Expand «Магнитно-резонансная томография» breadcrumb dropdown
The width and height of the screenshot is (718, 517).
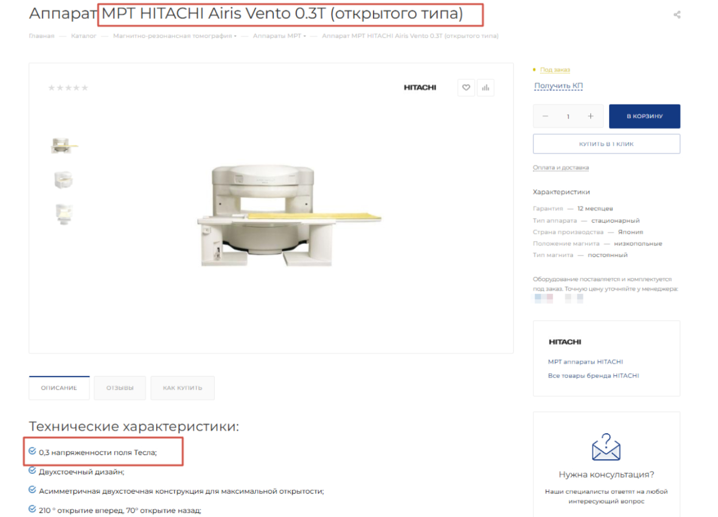tap(175, 36)
